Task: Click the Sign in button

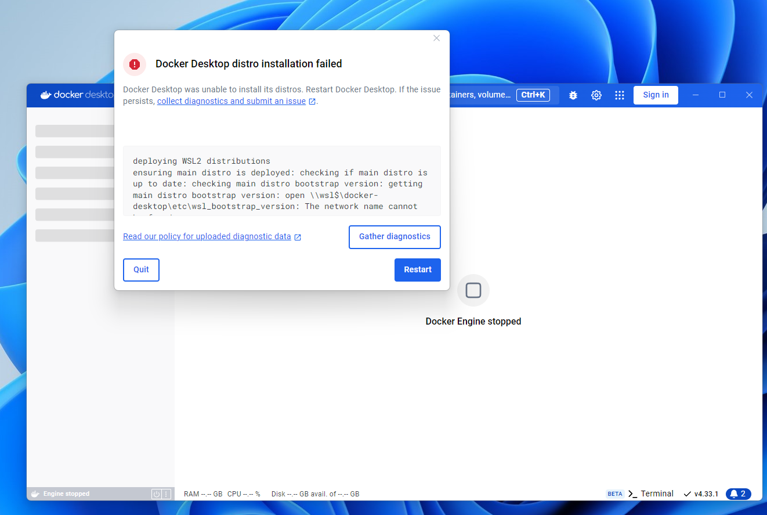Action: [x=656, y=95]
